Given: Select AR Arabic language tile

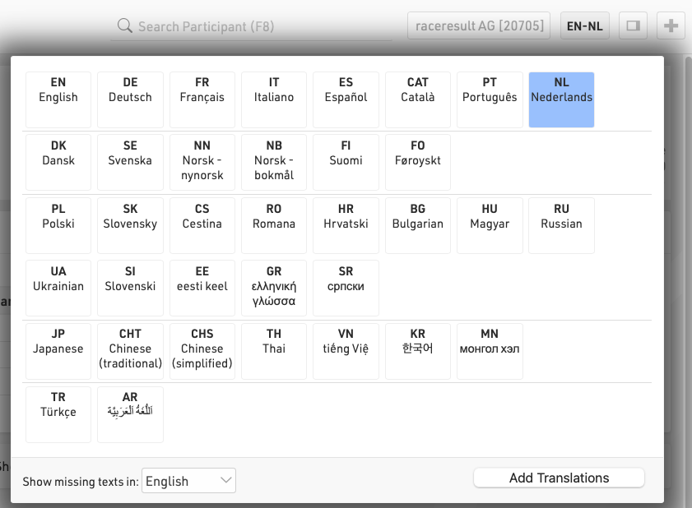Looking at the screenshot, I should [130, 414].
